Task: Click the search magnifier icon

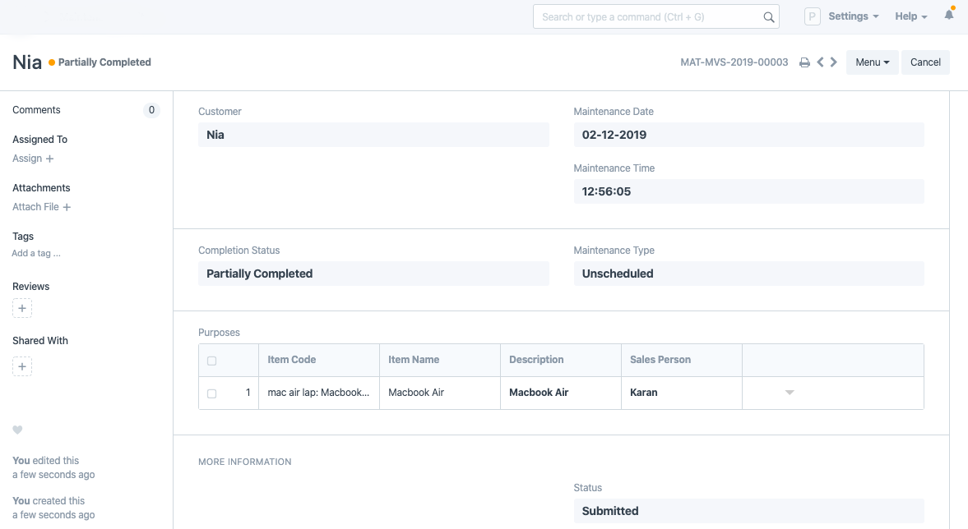Action: click(x=769, y=17)
